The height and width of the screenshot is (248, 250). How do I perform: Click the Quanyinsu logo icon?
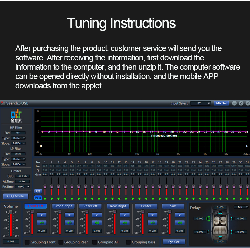click(x=16, y=115)
